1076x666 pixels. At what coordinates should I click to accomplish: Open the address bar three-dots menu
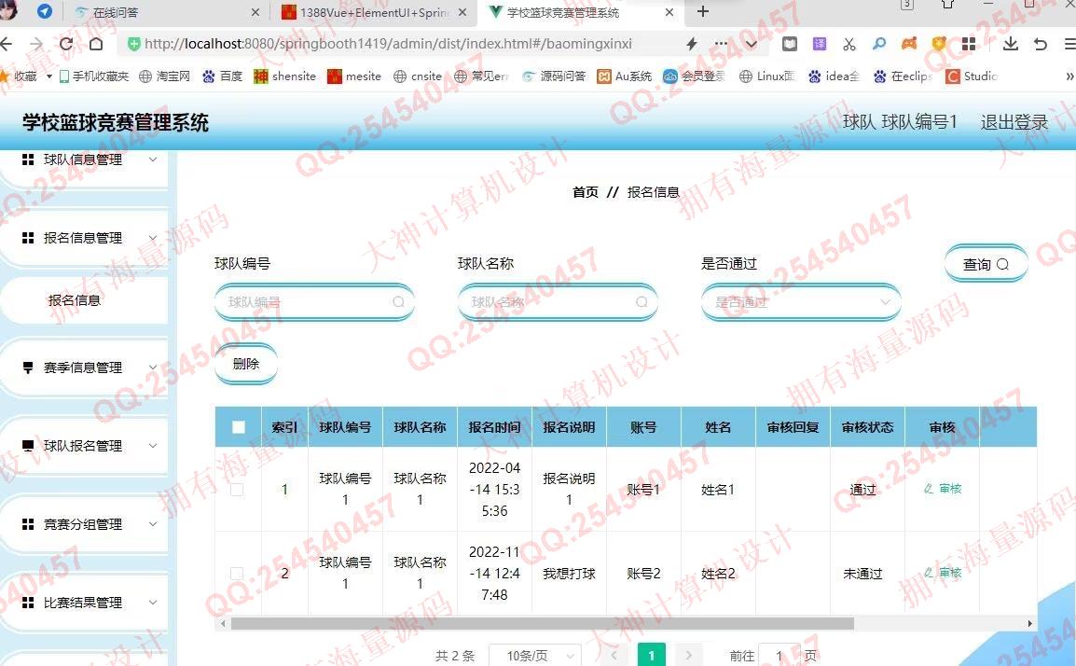[x=722, y=43]
